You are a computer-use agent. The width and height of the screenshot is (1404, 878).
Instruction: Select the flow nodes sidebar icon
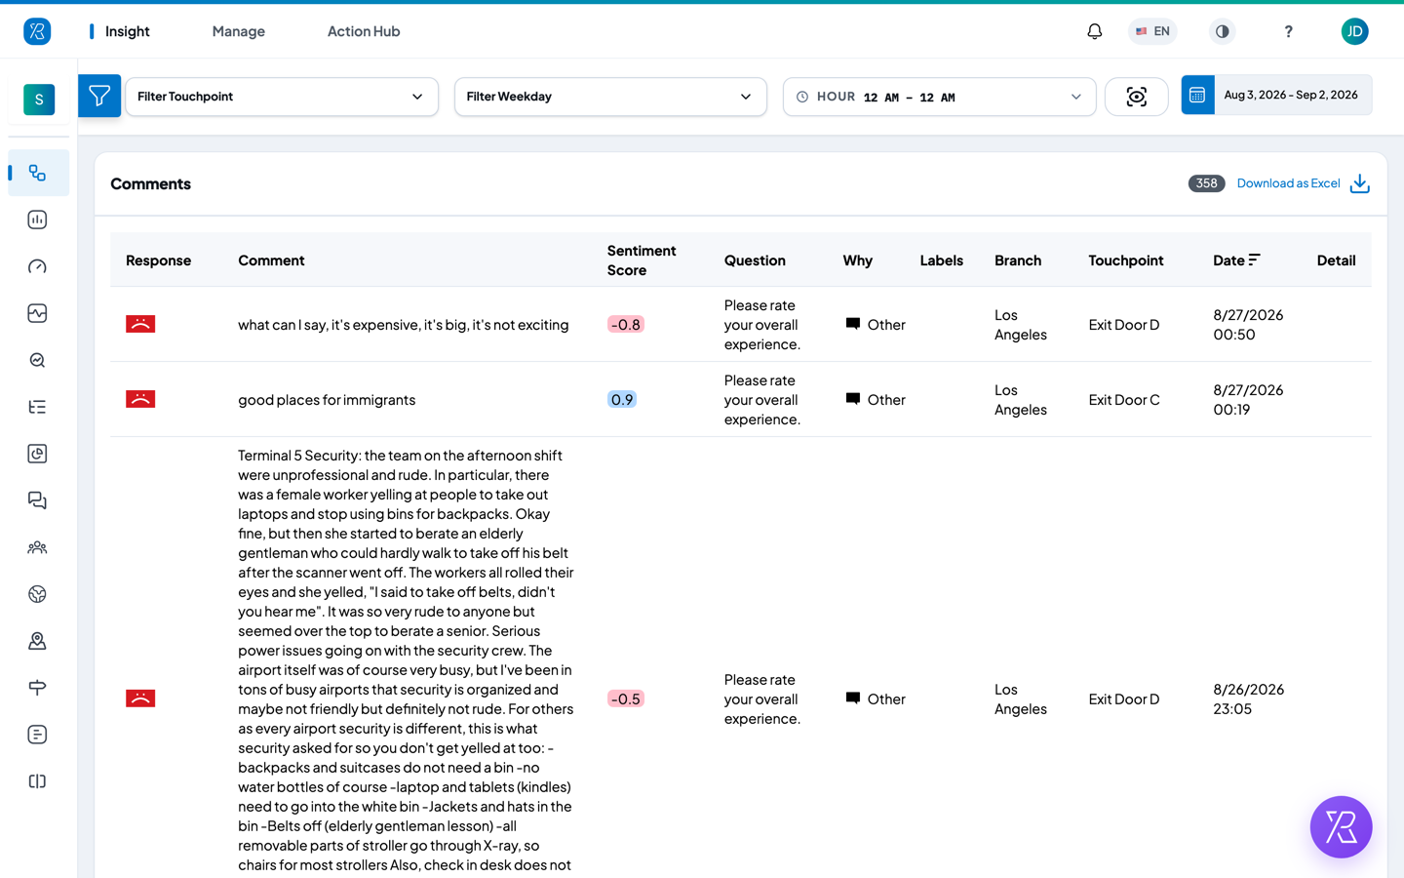click(38, 173)
